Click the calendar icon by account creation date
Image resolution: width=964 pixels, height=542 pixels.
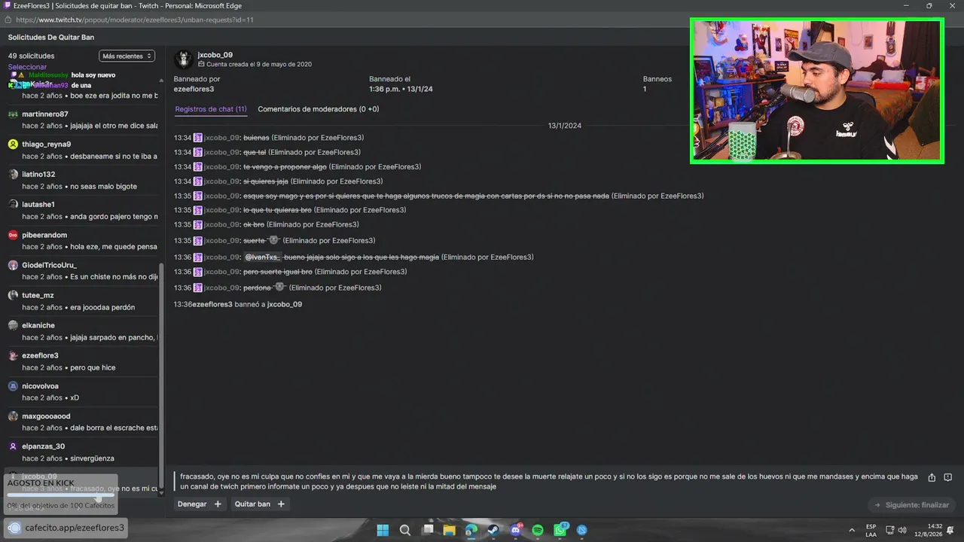coord(201,65)
